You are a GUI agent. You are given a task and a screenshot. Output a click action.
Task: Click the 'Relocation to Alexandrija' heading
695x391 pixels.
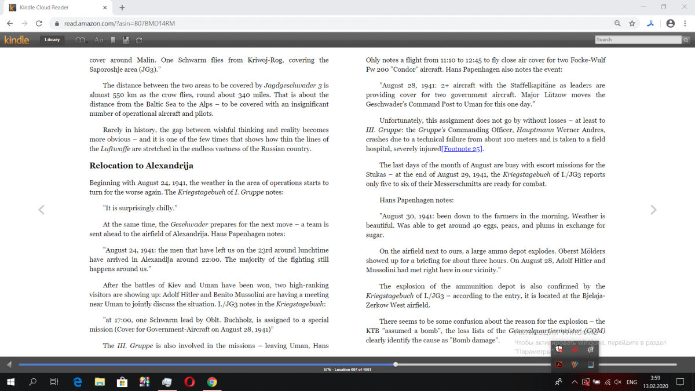(x=141, y=166)
